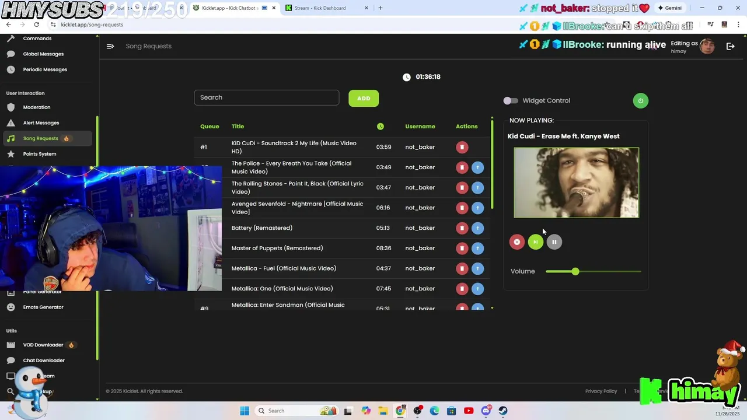The height and width of the screenshot is (420, 747).
Task: Focus the song Search field
Action: 267,97
